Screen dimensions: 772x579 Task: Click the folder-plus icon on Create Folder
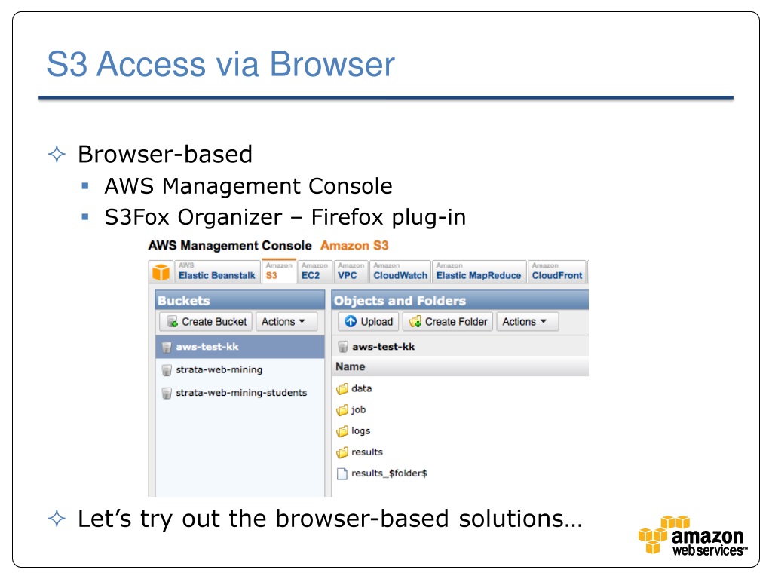coord(415,321)
